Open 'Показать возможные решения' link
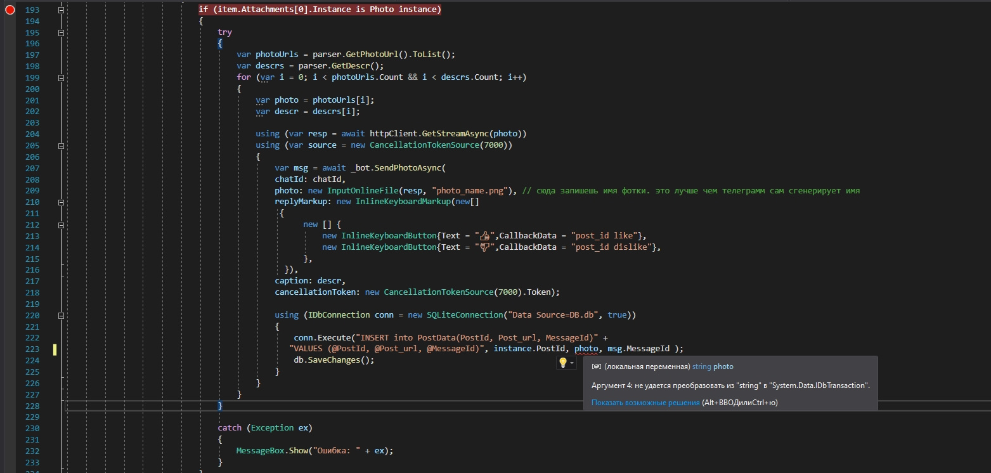Viewport: 991px width, 473px height. coord(645,403)
